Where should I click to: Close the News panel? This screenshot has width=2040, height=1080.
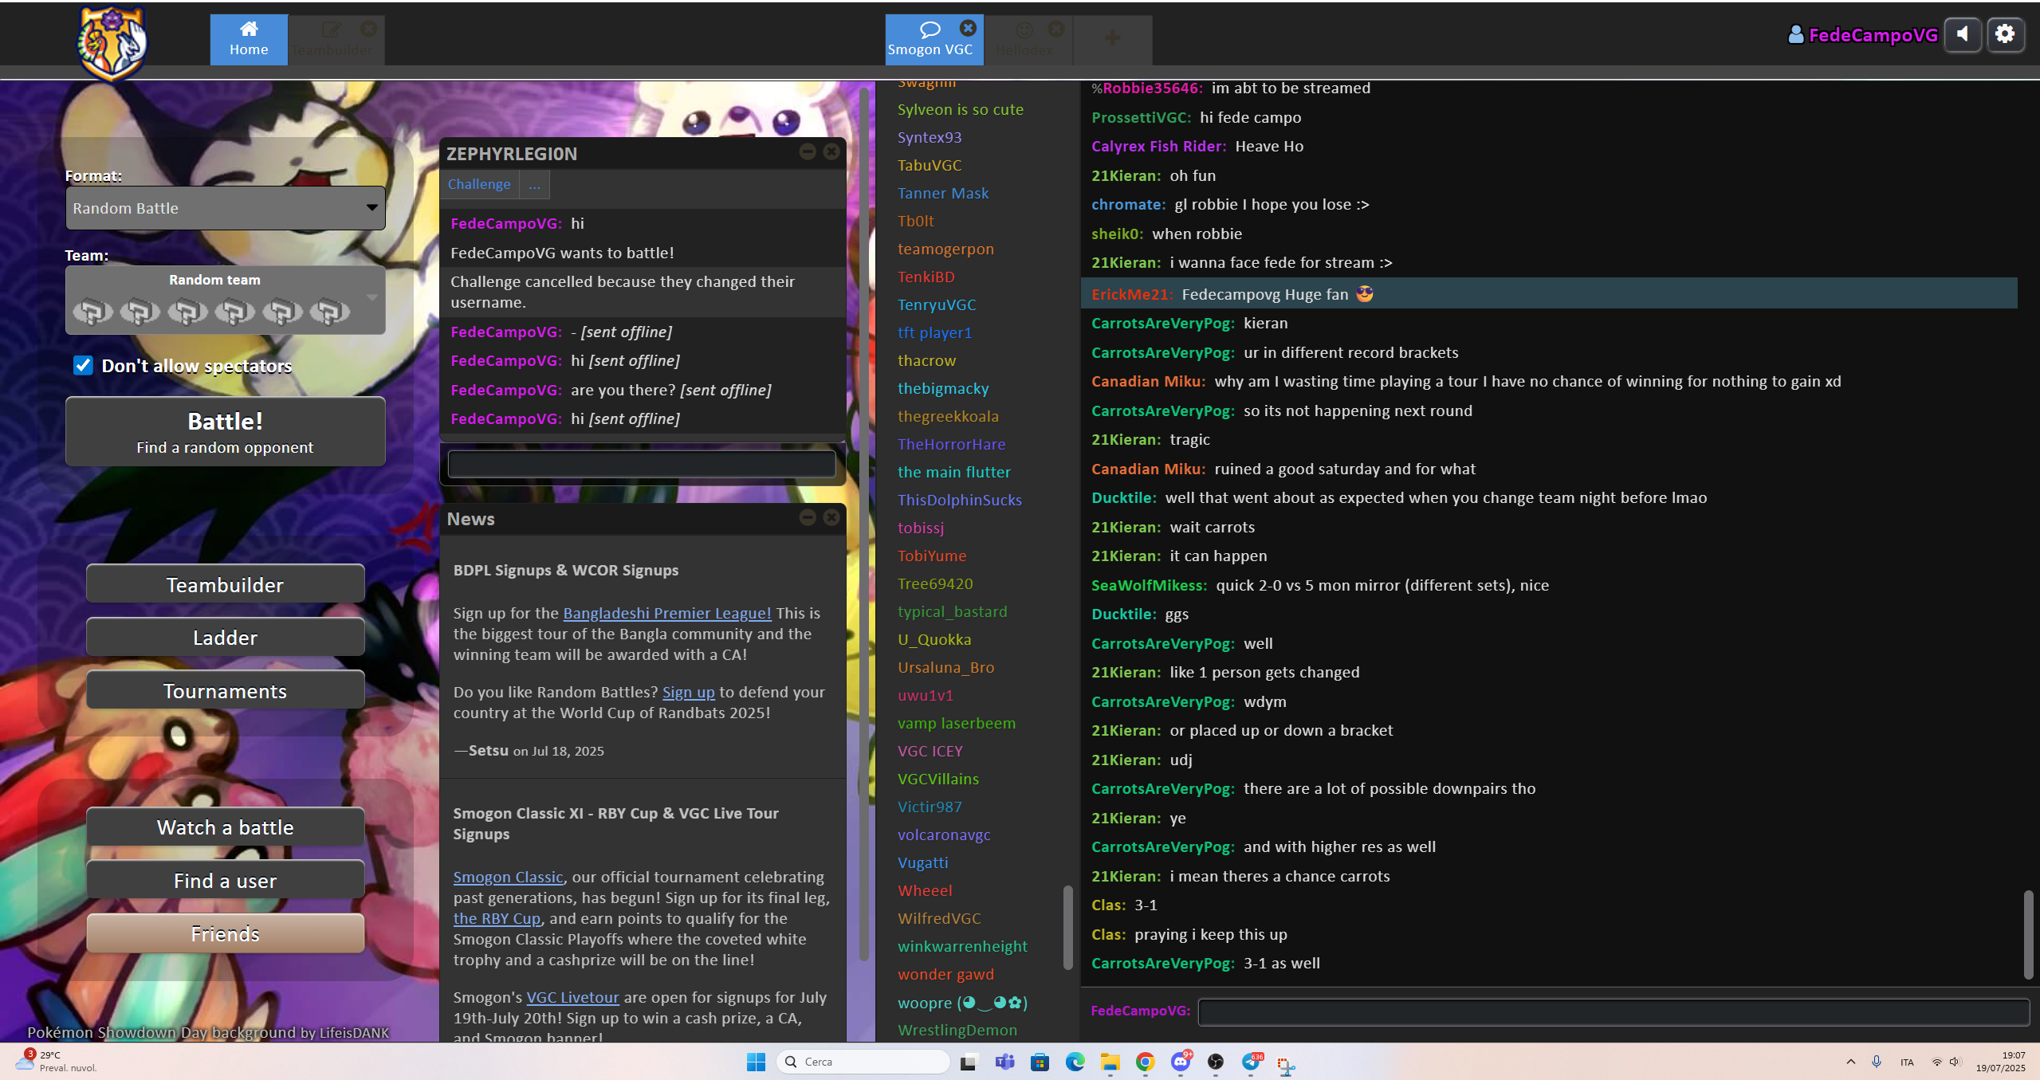coord(831,517)
